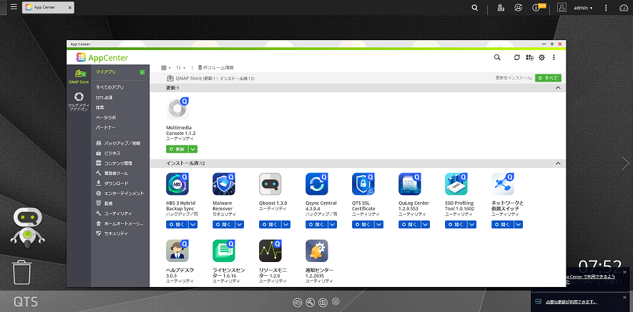Select QNAP Store in left sidebar
633x312 pixels.
pyautogui.click(x=78, y=76)
